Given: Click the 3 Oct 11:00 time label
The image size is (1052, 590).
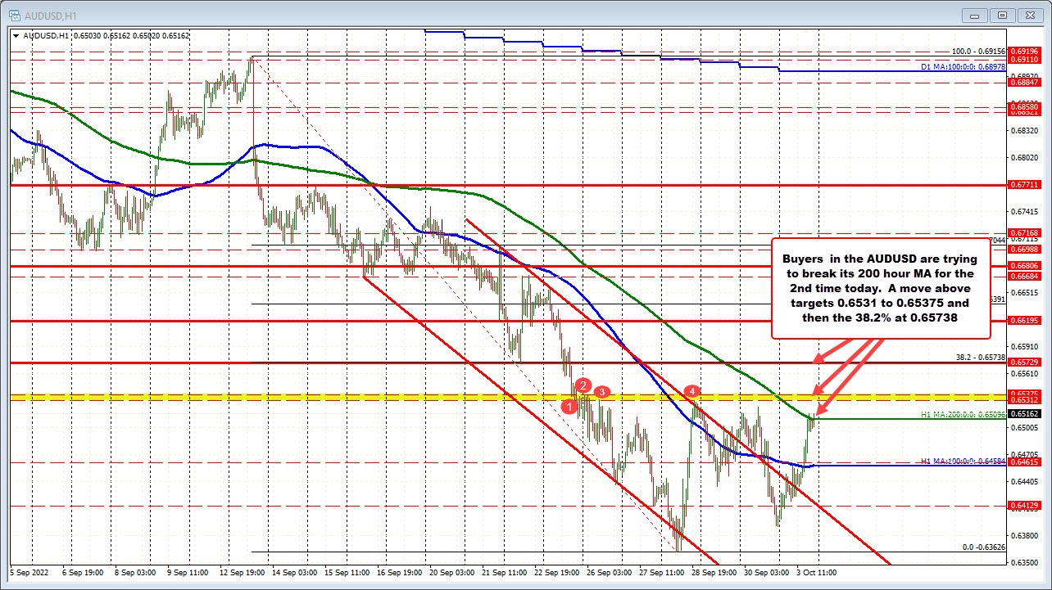Looking at the screenshot, I should tap(815, 573).
